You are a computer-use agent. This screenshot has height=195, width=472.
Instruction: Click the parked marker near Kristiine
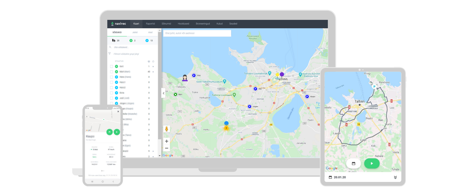(255, 89)
